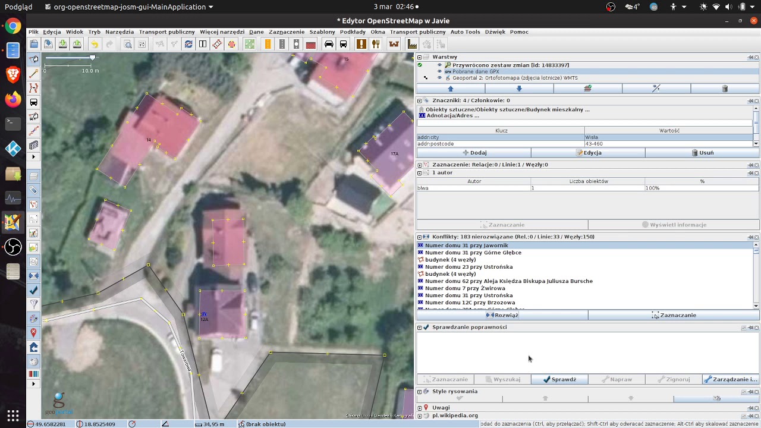Open the Szablony menu
761x428 pixels.
click(322, 32)
